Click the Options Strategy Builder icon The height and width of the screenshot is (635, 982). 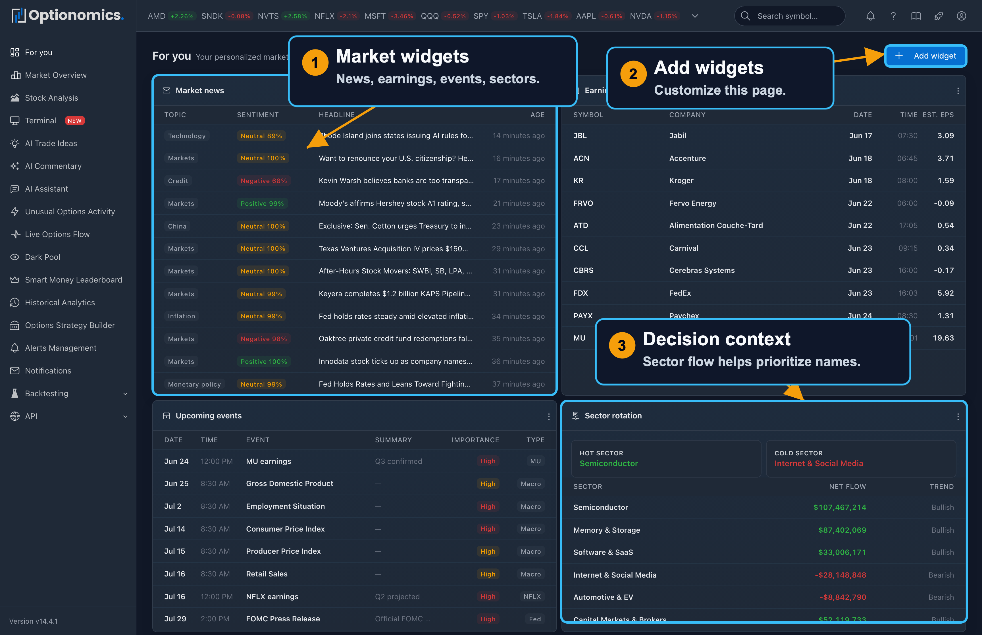coord(15,325)
